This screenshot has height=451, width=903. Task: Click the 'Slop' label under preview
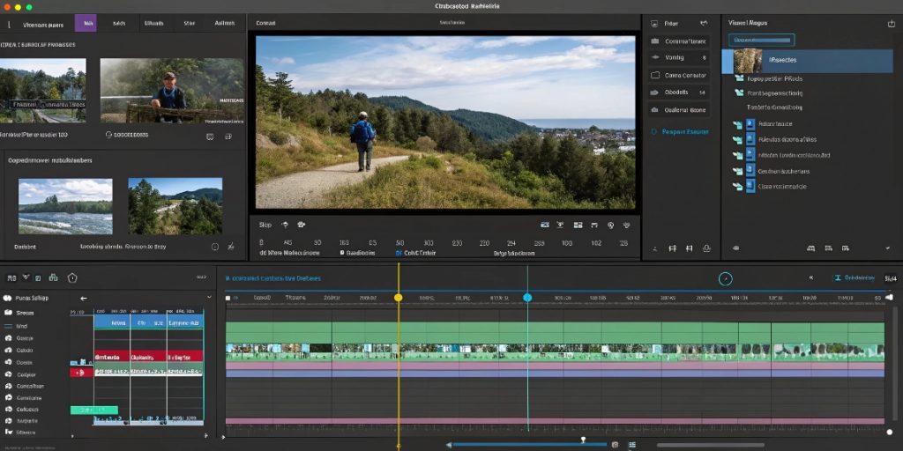click(265, 225)
